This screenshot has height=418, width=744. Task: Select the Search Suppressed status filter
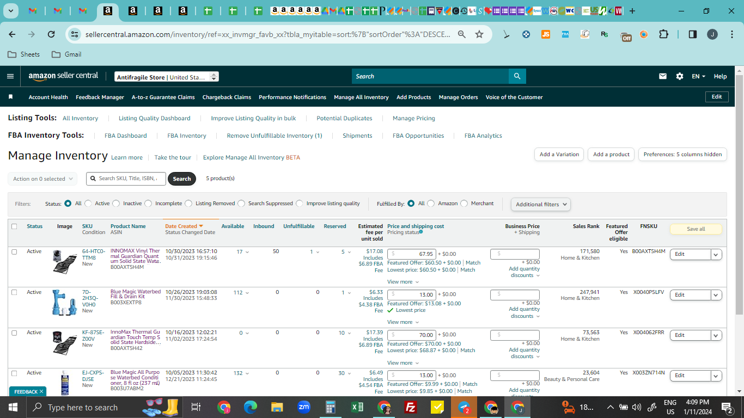coord(241,204)
